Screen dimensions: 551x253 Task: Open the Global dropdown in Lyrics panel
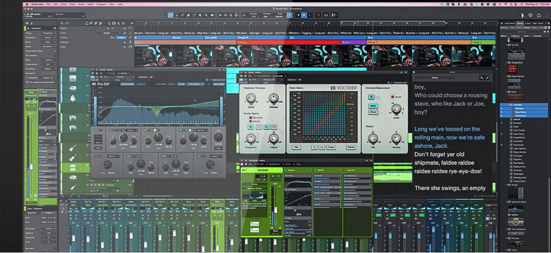[x=436, y=78]
